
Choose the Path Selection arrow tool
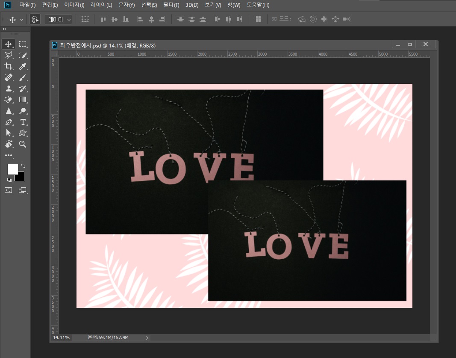click(9, 133)
